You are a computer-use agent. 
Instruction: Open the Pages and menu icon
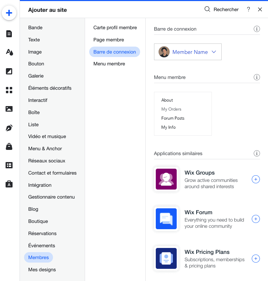[x=9, y=34]
